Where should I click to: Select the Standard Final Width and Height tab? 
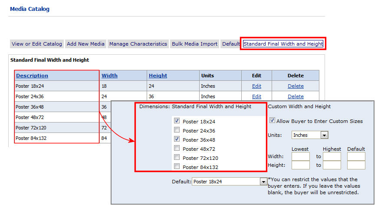click(x=283, y=44)
